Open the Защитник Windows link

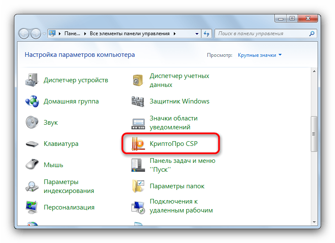click(x=179, y=101)
